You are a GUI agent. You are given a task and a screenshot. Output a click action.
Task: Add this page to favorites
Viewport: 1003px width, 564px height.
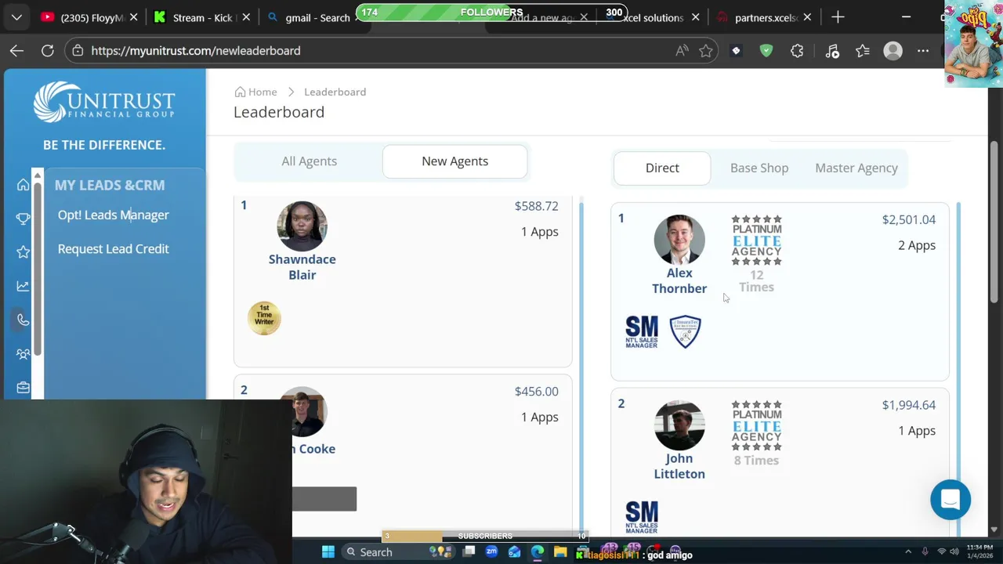(x=706, y=51)
